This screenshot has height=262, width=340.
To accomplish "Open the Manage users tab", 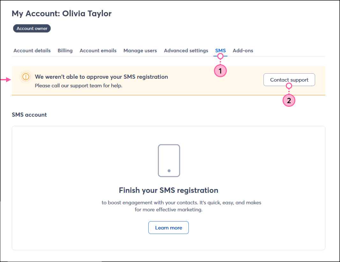I will (140, 50).
